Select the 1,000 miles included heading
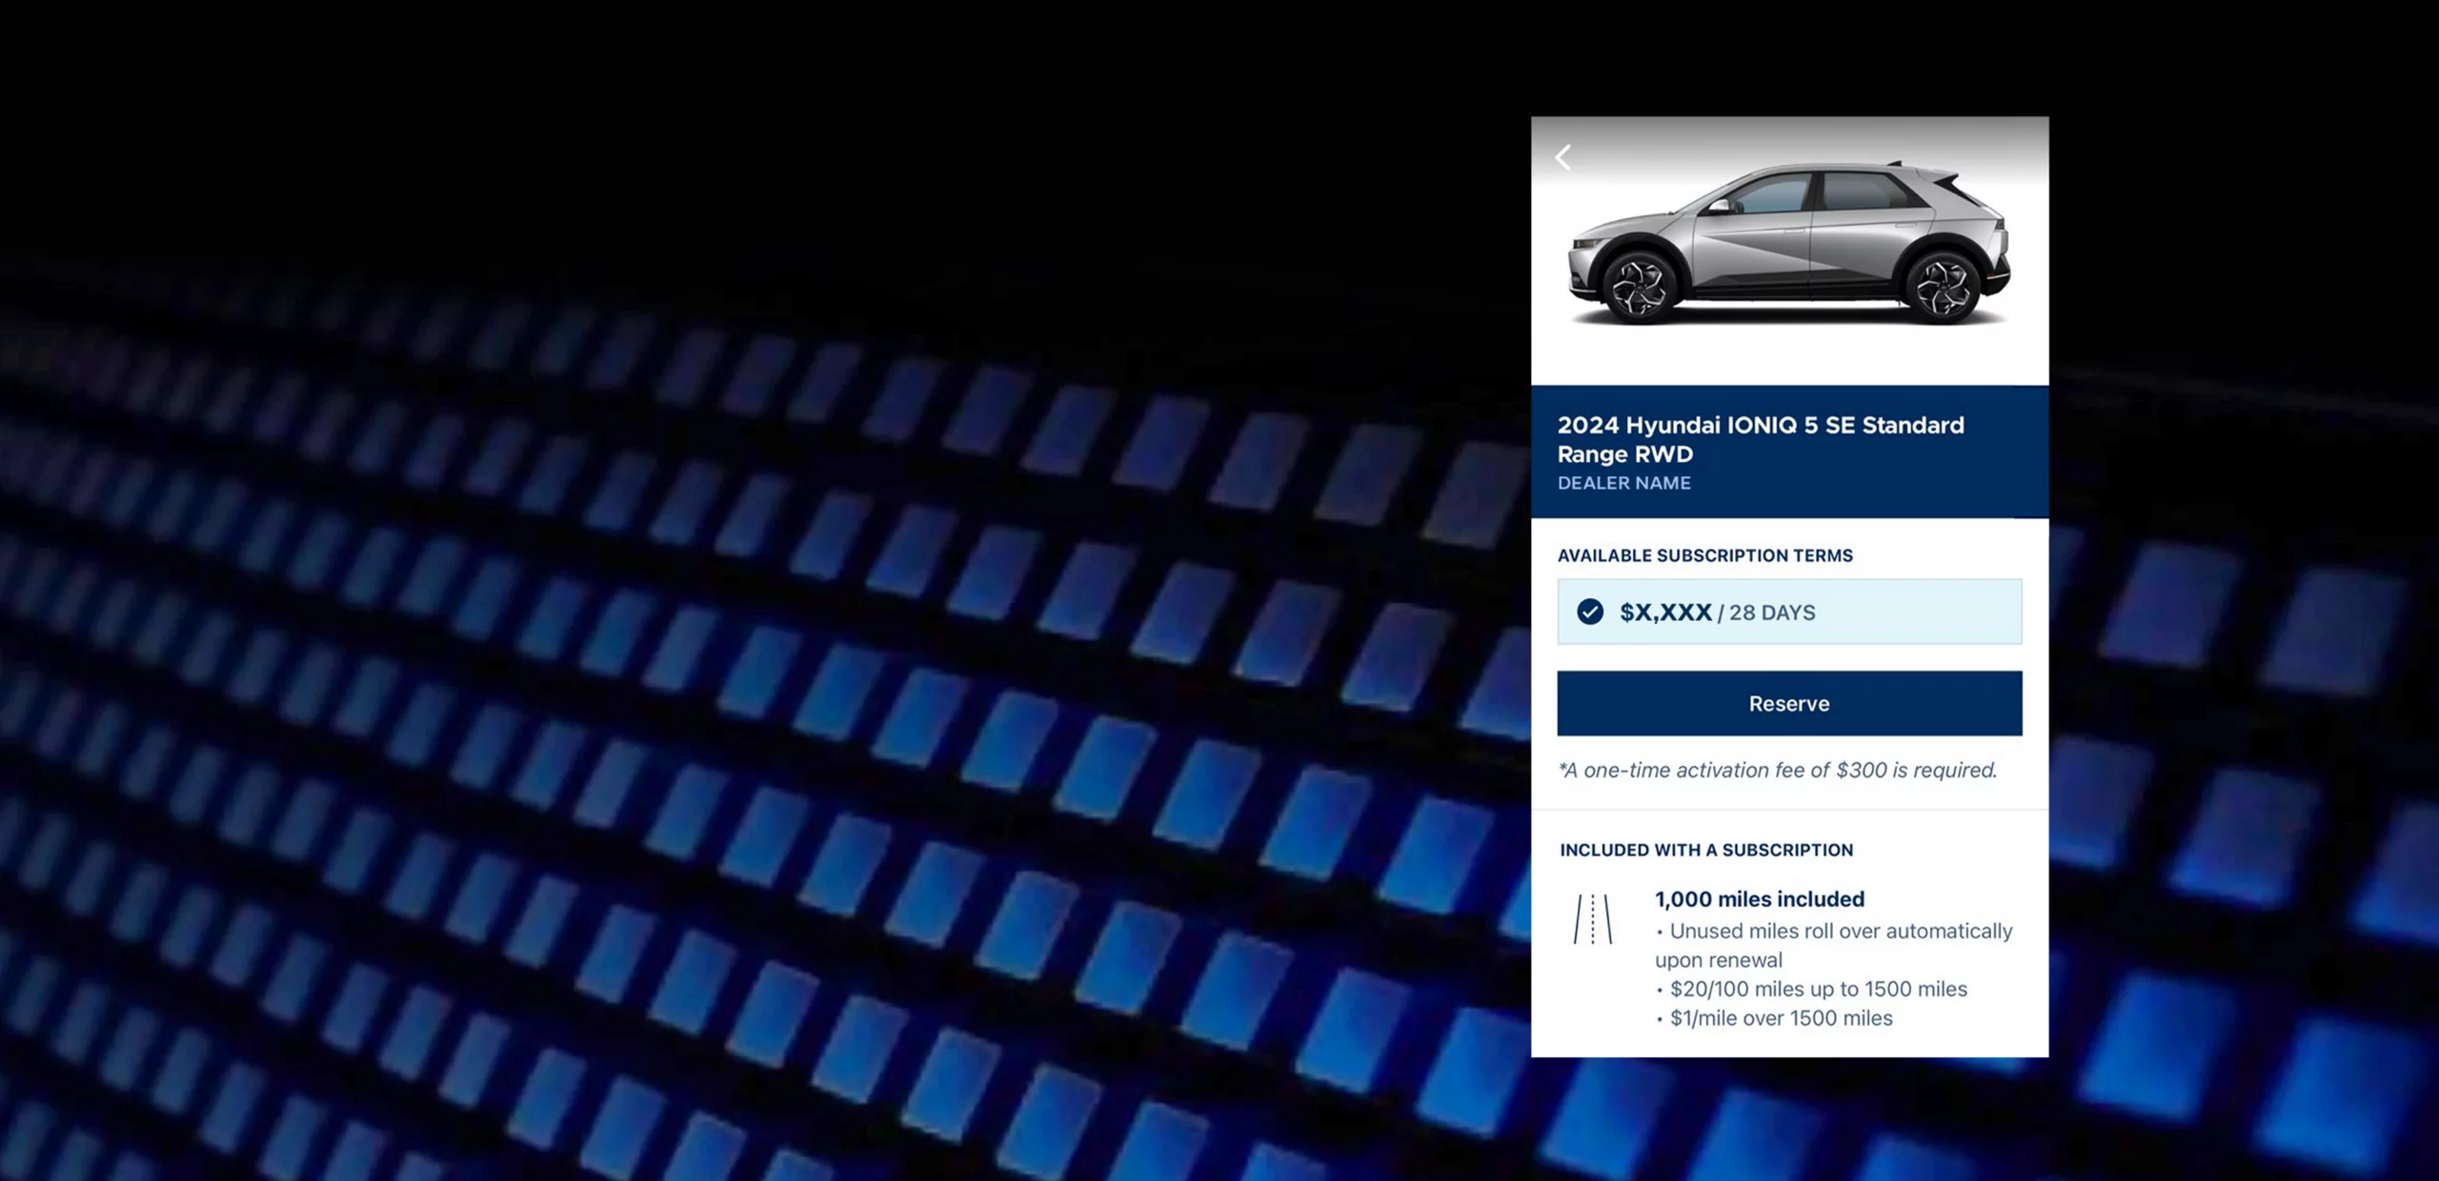Viewport: 2439px width, 1181px height. (1759, 899)
